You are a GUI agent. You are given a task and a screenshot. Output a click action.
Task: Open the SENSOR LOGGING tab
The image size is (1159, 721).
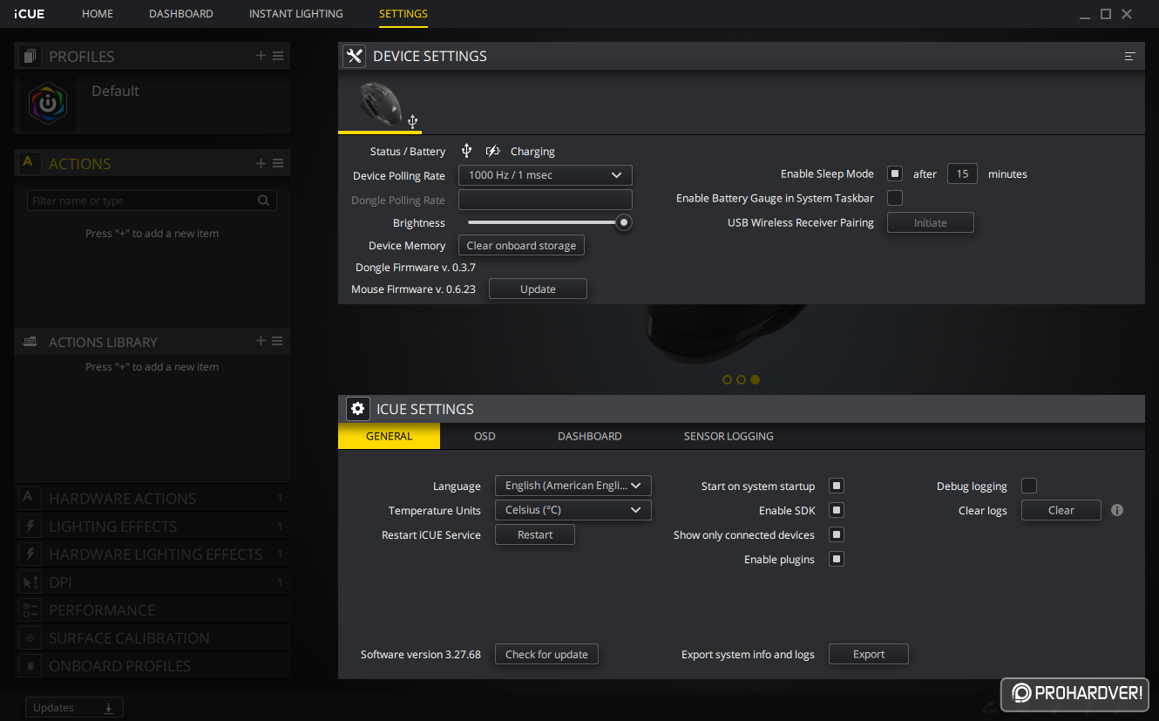(x=729, y=436)
